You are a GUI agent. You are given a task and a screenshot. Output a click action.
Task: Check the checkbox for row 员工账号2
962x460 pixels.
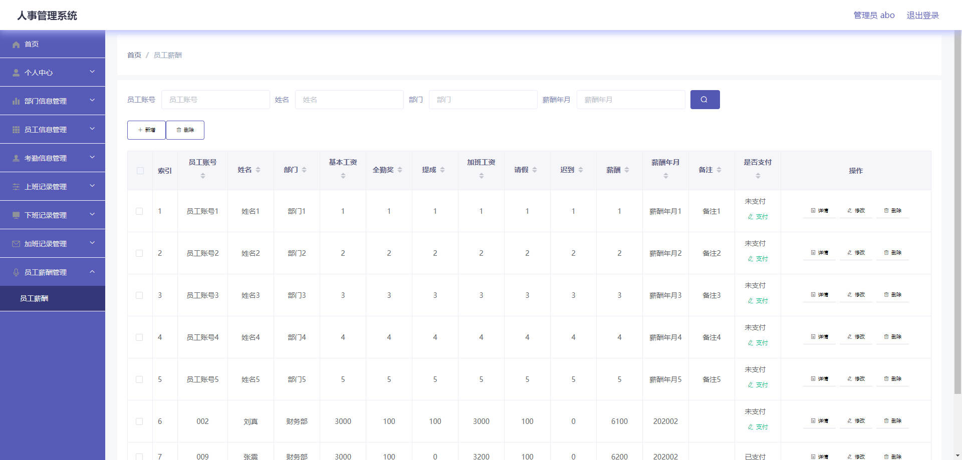[139, 253]
